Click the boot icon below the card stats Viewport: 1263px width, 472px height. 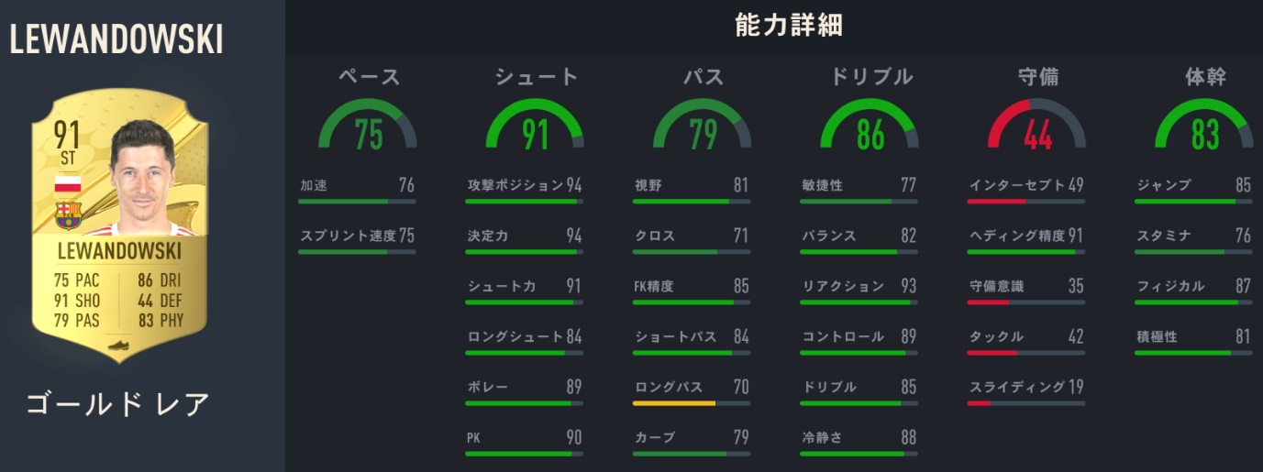tap(118, 346)
